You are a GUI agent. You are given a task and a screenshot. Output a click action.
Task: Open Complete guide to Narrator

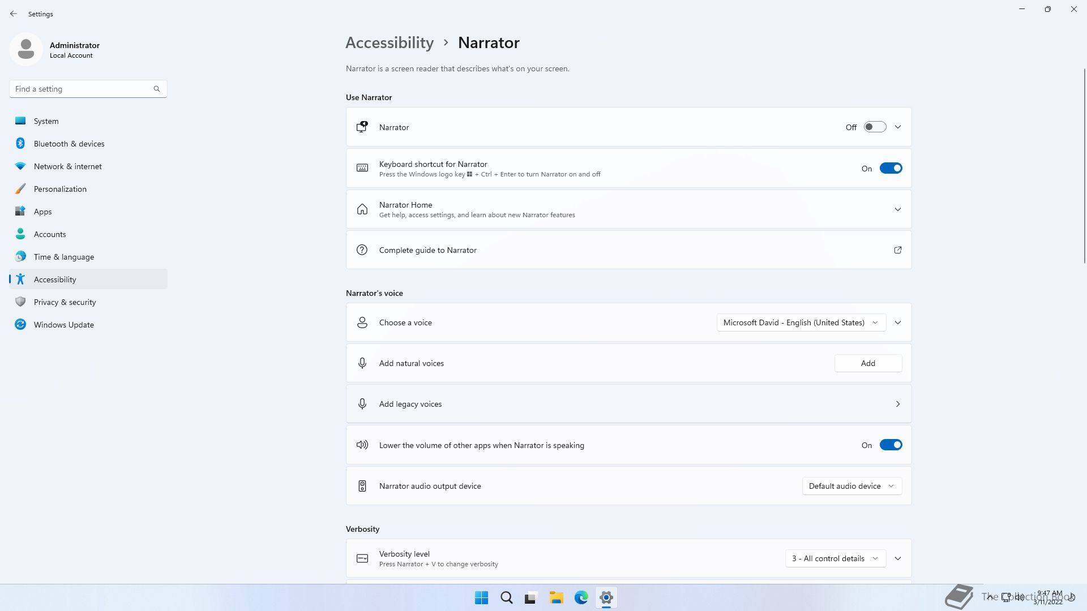(628, 250)
